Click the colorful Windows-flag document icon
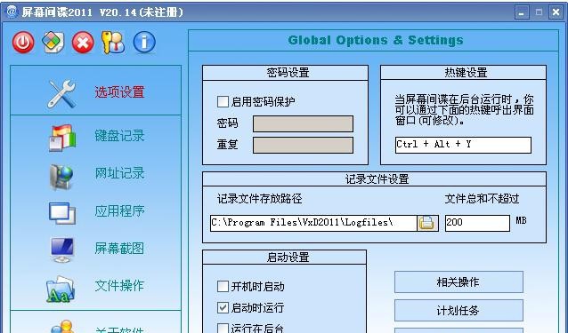 click(53, 43)
